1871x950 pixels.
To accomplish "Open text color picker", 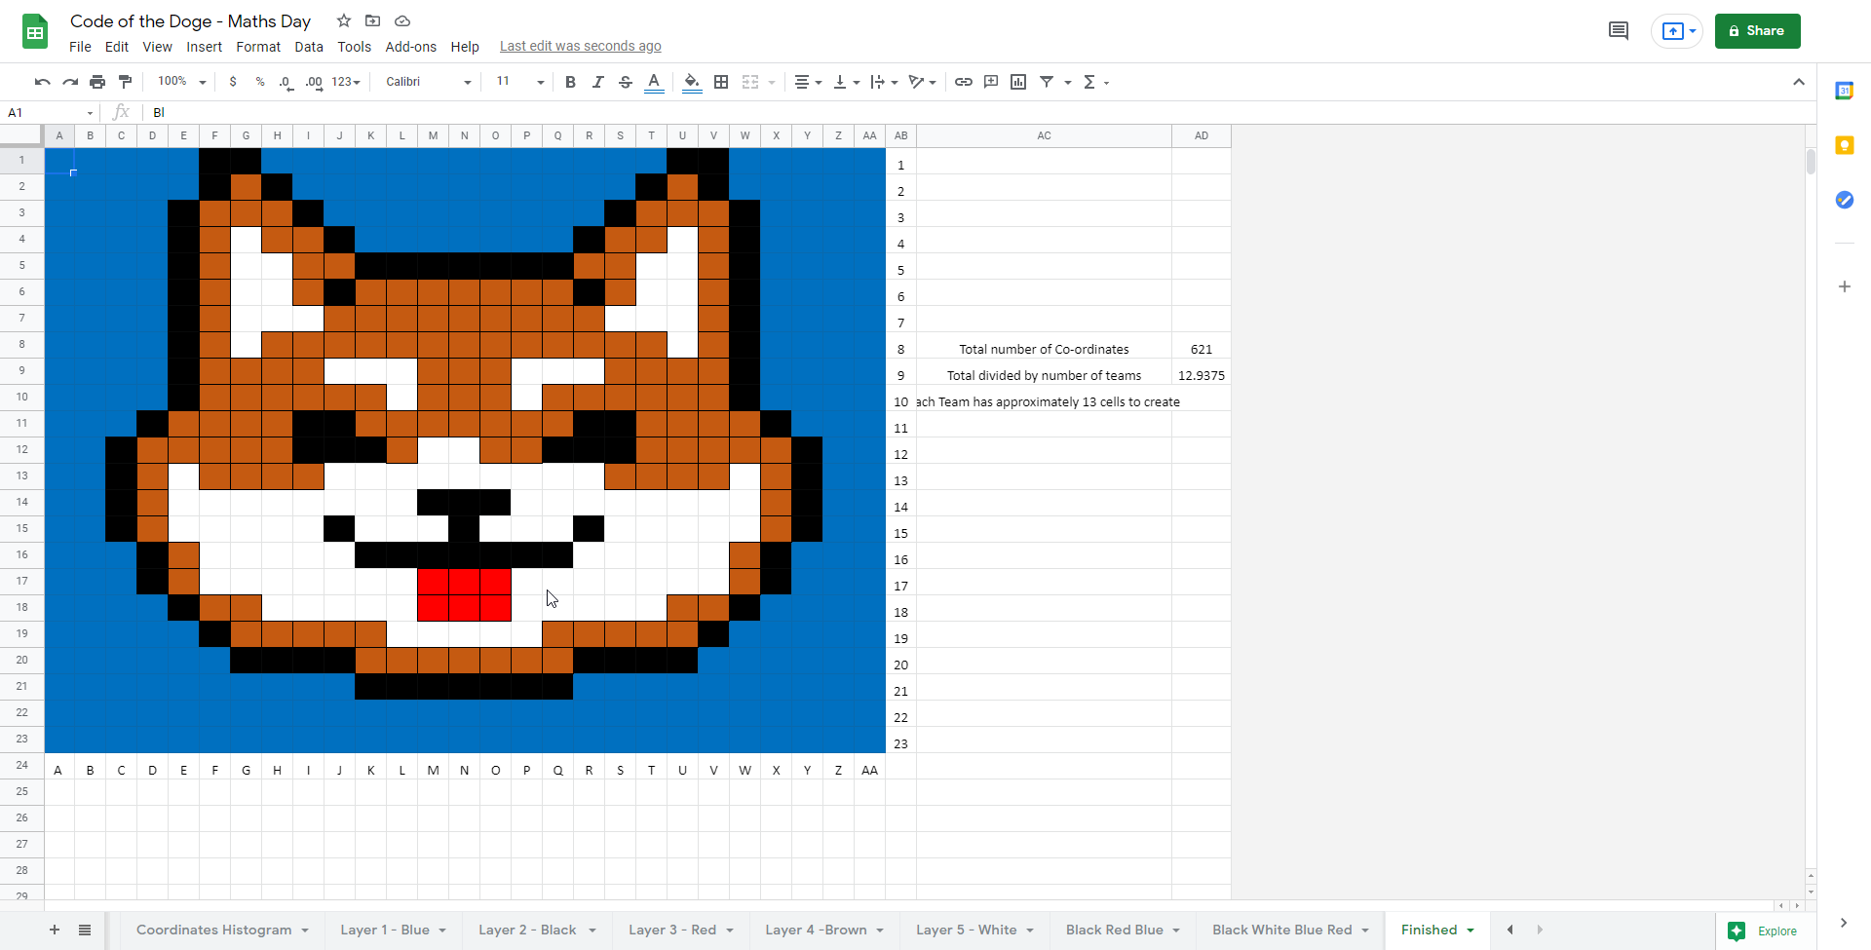I will 654,82.
